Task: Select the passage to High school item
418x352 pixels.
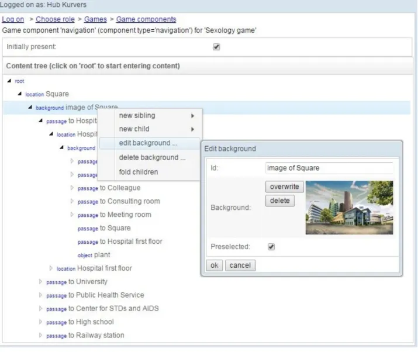Action: pos(80,322)
